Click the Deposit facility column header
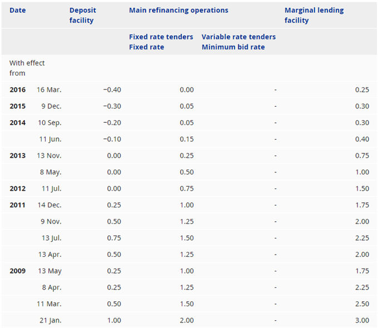This screenshot has height=328, width=378. pyautogui.click(x=83, y=15)
